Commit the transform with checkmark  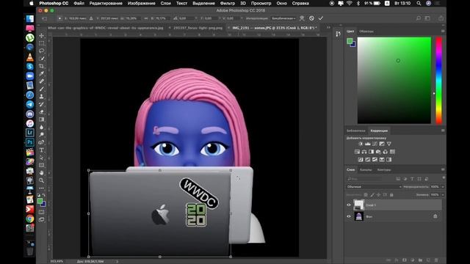[x=321, y=18]
